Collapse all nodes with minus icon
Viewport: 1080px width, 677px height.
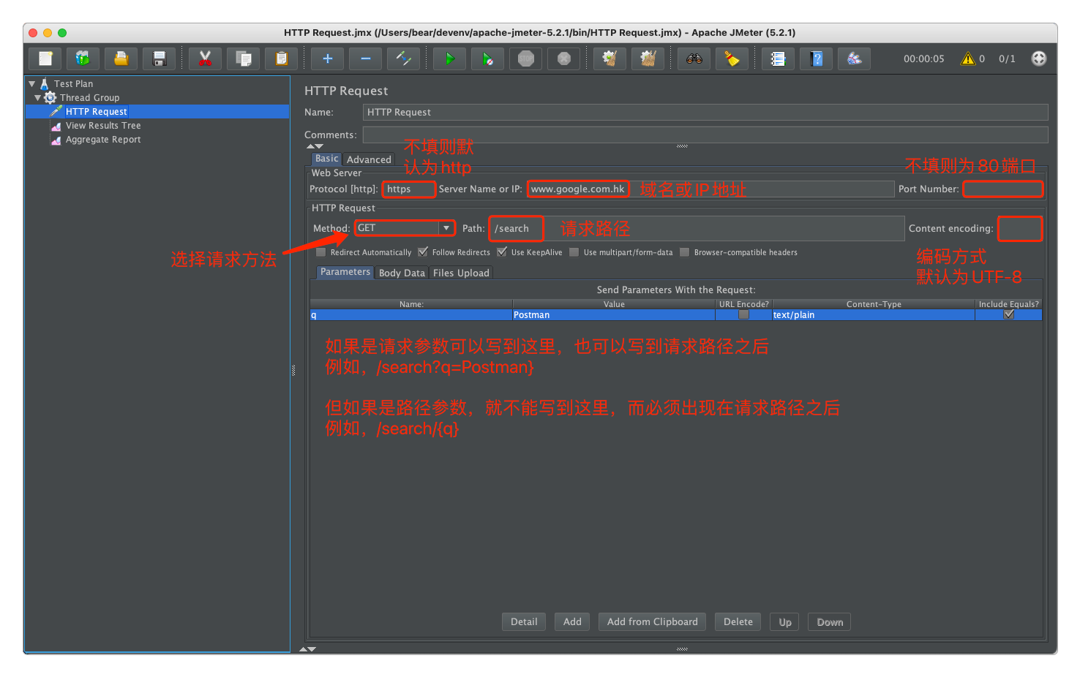365,58
